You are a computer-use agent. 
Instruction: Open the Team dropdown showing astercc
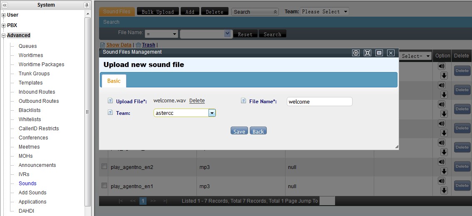point(212,113)
